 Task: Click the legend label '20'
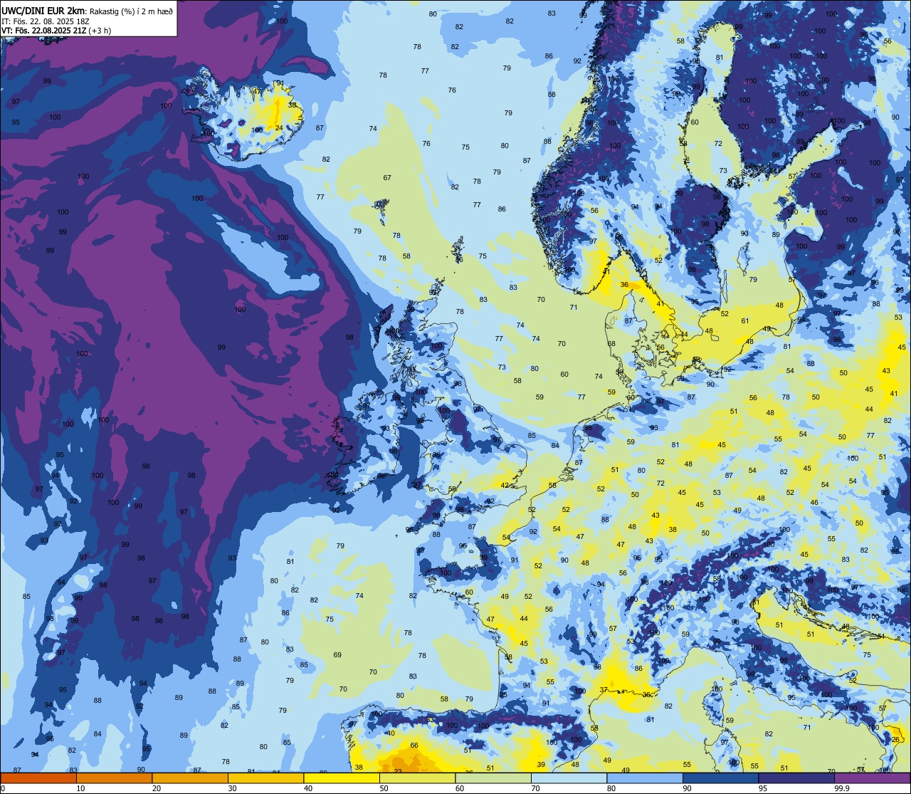click(157, 788)
